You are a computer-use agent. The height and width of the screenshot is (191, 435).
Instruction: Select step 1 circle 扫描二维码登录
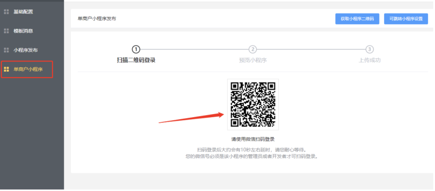point(136,50)
